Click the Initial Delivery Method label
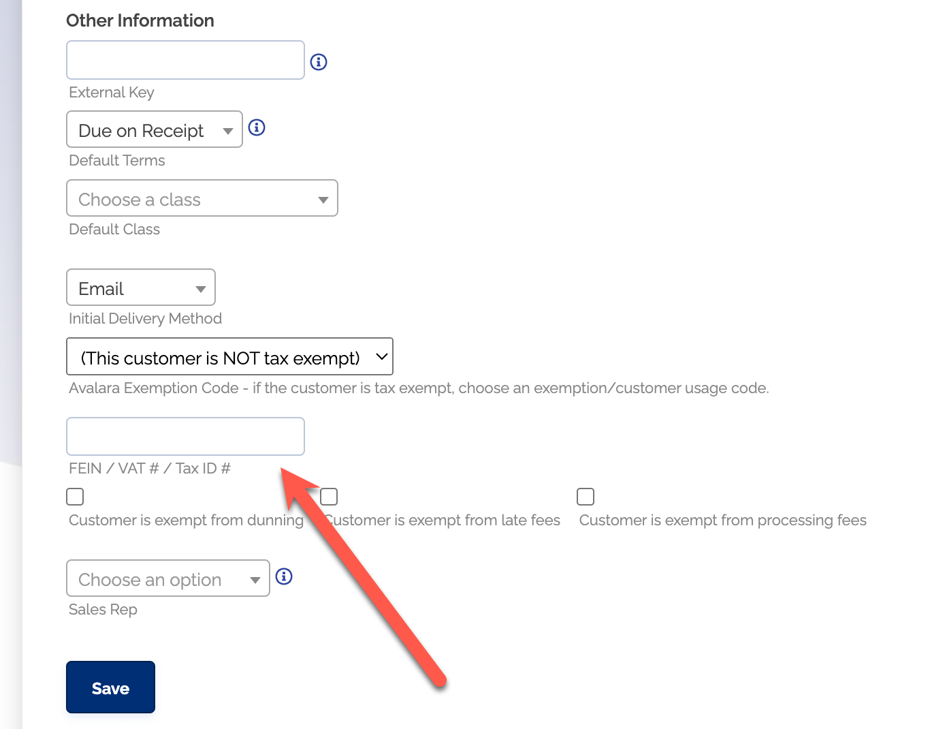The image size is (945, 729). (x=145, y=319)
